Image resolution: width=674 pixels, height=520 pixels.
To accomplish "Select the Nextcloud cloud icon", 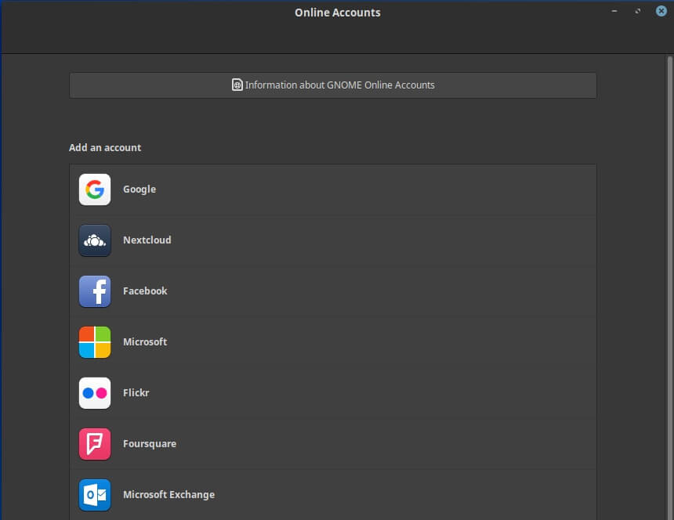I will click(x=95, y=240).
